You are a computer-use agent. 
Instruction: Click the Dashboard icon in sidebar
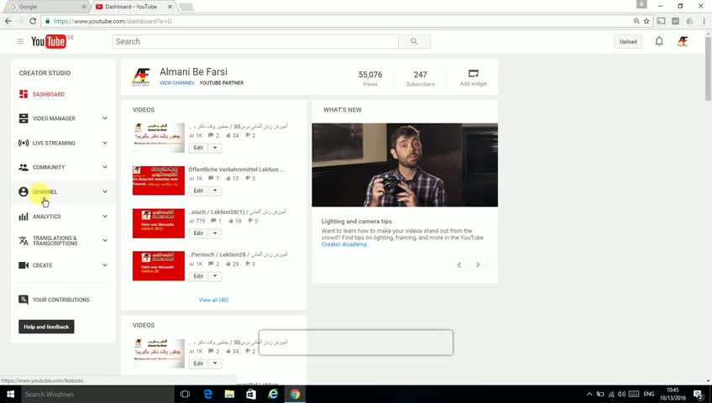(x=24, y=94)
